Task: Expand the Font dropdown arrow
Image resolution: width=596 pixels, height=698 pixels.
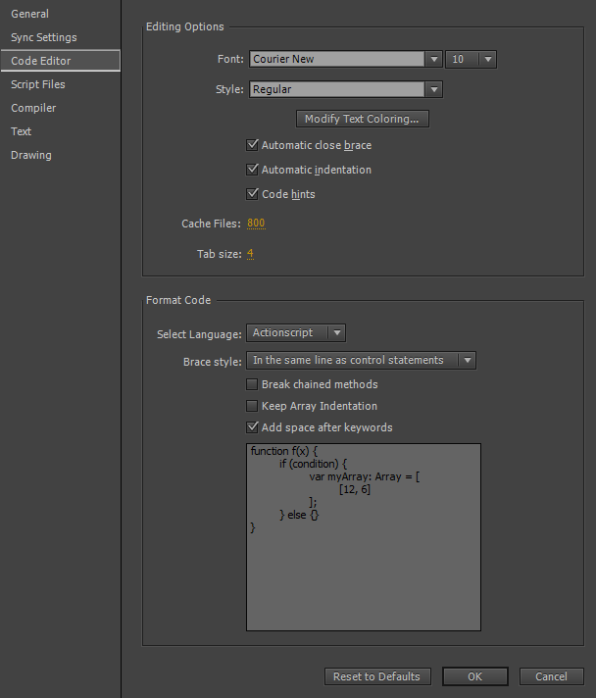Action: pyautogui.click(x=434, y=59)
